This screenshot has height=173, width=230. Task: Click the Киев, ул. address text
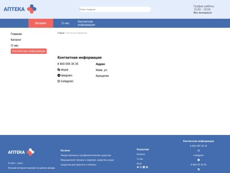point(102,70)
